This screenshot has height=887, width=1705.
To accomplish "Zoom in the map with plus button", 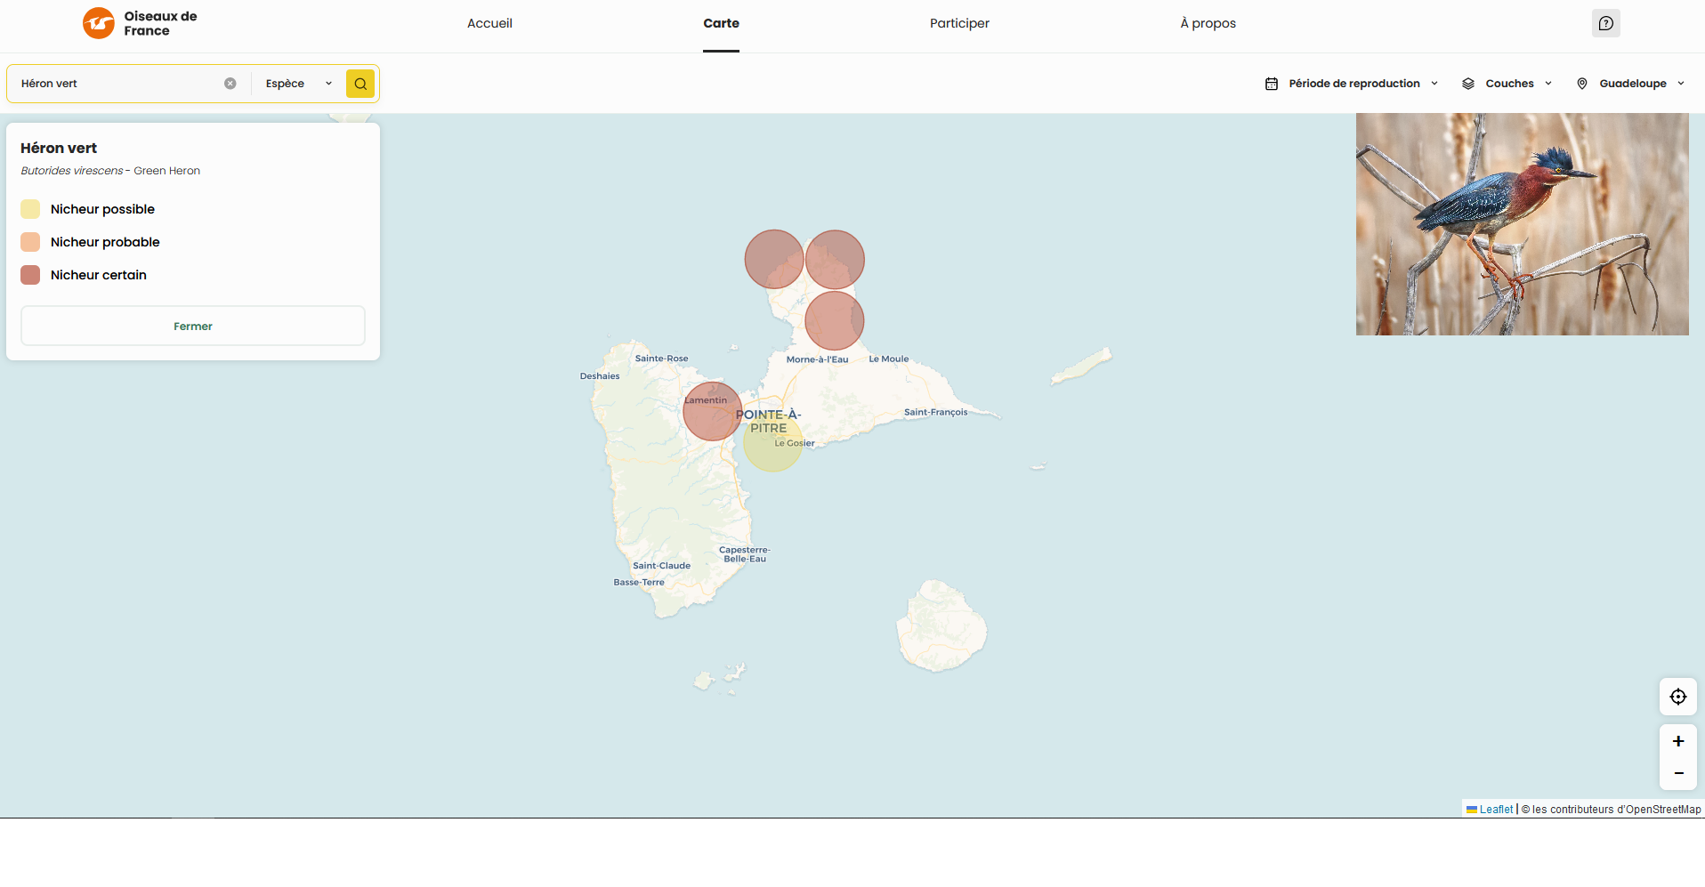I will point(1678,741).
